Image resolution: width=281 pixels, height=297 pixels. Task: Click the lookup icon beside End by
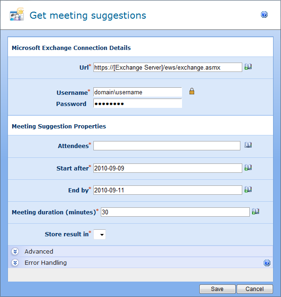click(x=248, y=189)
